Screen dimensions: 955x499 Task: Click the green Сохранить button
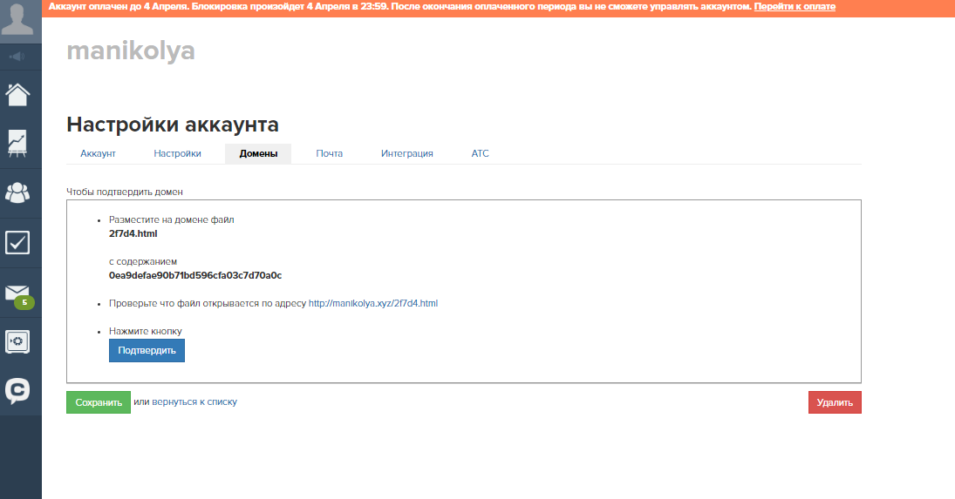tap(99, 403)
